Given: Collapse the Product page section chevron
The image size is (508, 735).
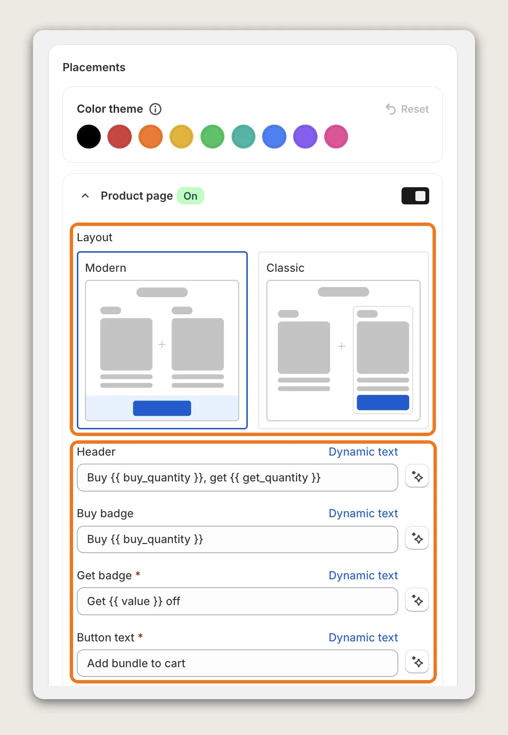Looking at the screenshot, I should (x=85, y=196).
